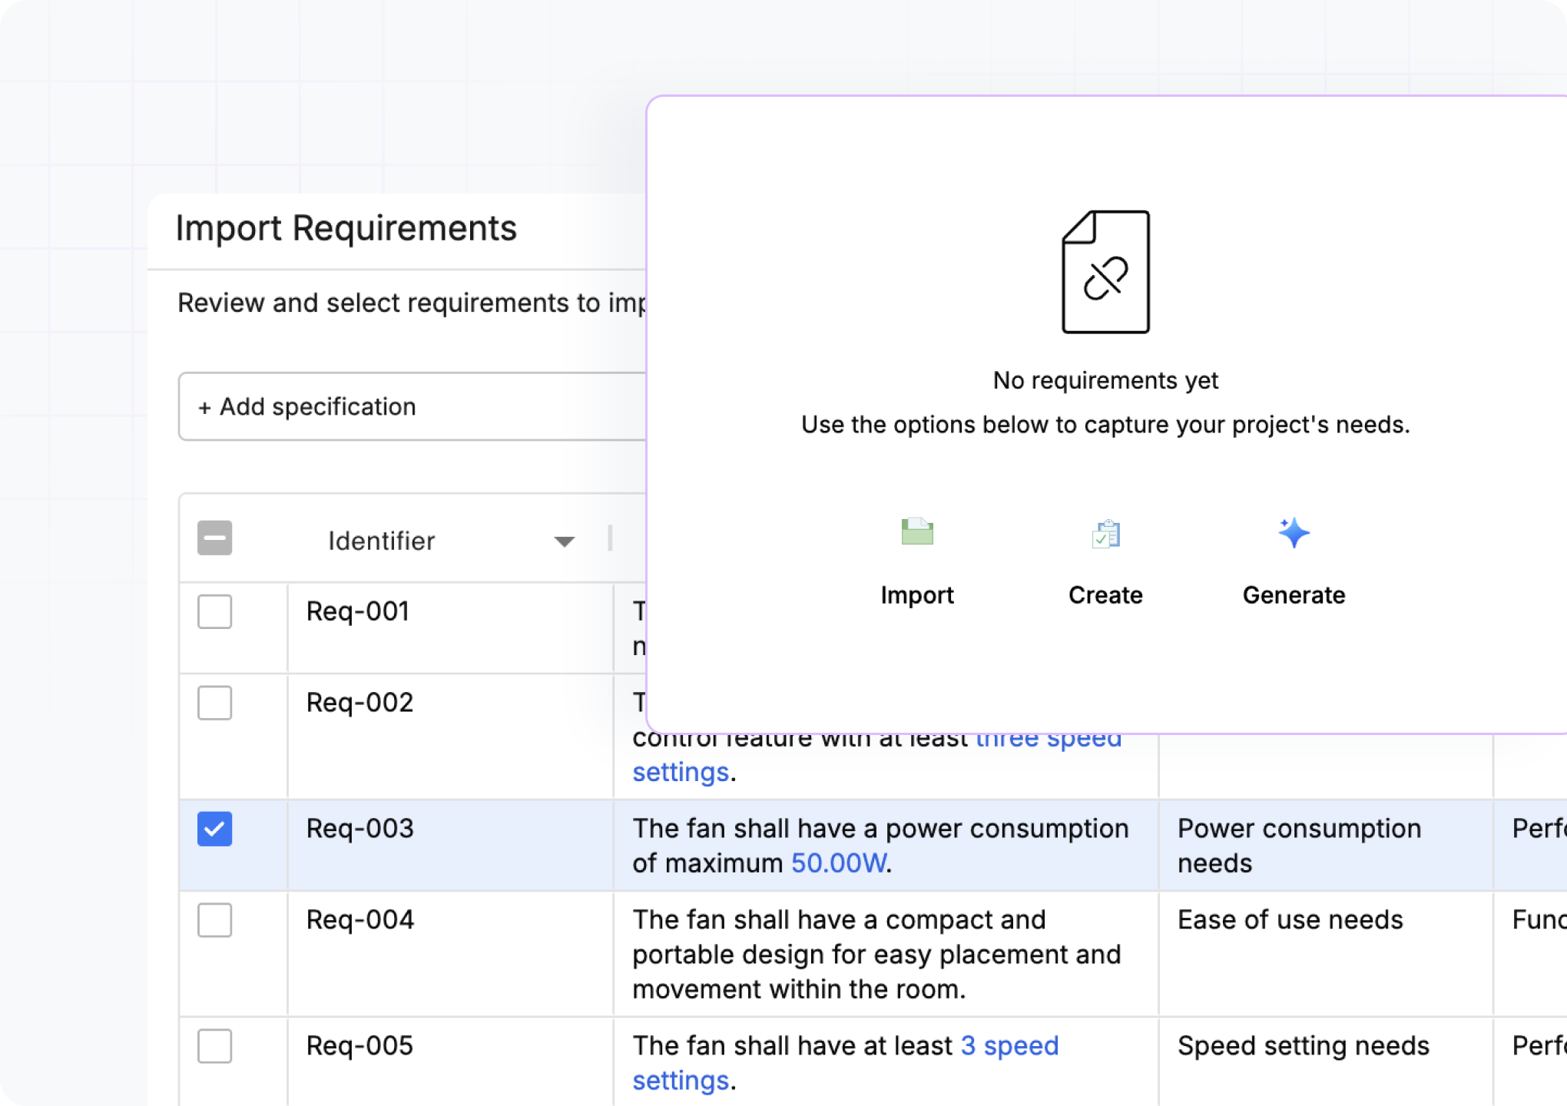Click the Generate label
The width and height of the screenshot is (1567, 1106).
(x=1294, y=595)
